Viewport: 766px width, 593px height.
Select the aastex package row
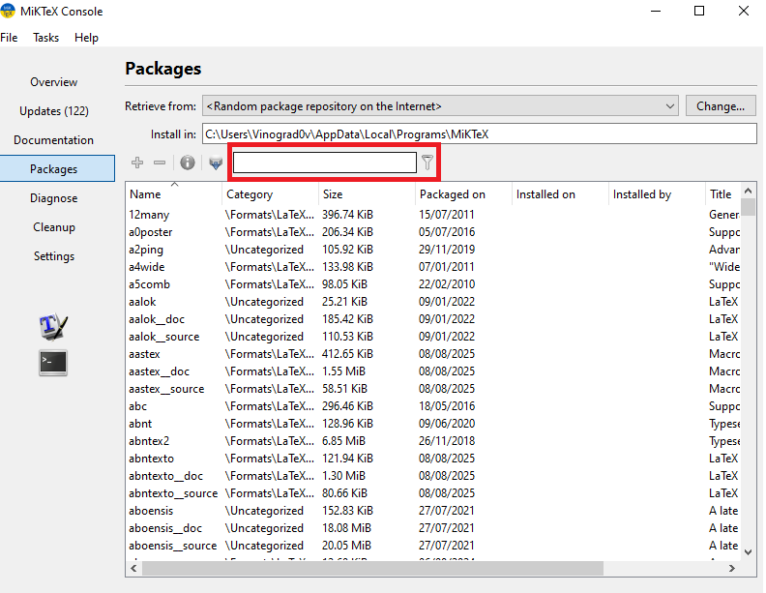click(x=433, y=354)
